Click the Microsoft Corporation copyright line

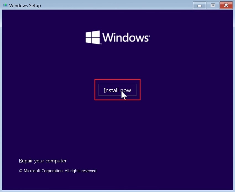click(x=58, y=171)
